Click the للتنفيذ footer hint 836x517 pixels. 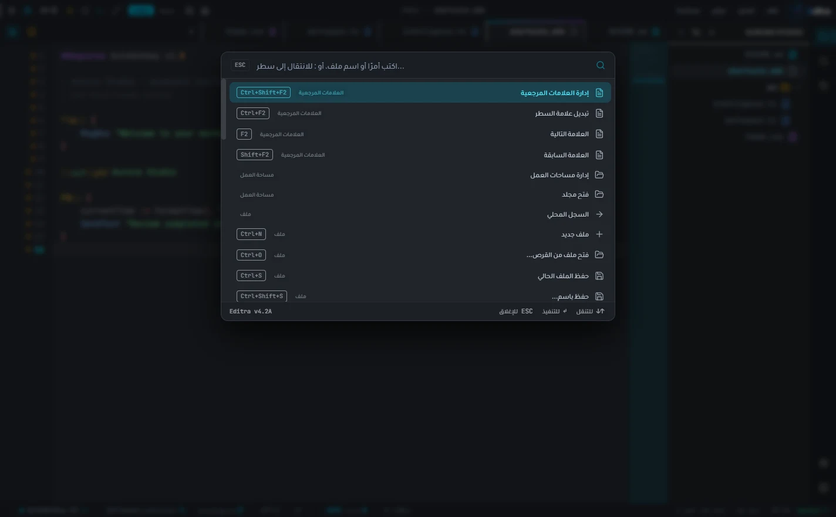click(x=555, y=312)
